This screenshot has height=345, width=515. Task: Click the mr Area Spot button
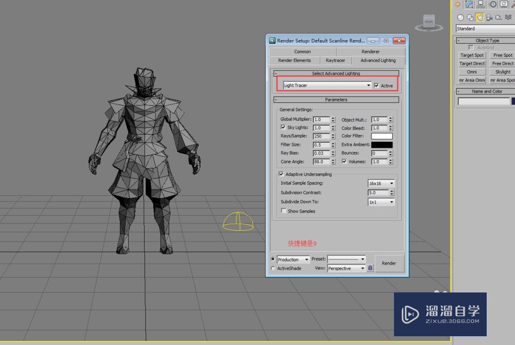point(503,80)
